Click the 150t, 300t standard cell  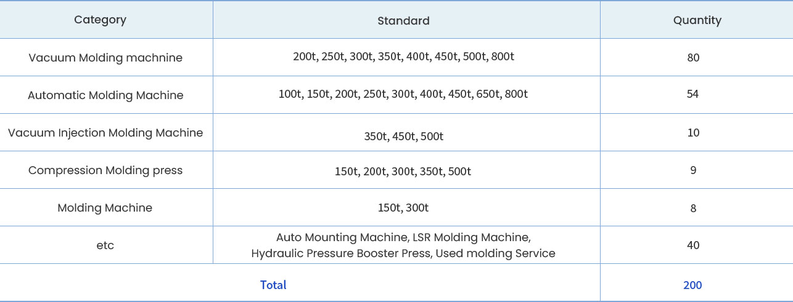pyautogui.click(x=403, y=208)
